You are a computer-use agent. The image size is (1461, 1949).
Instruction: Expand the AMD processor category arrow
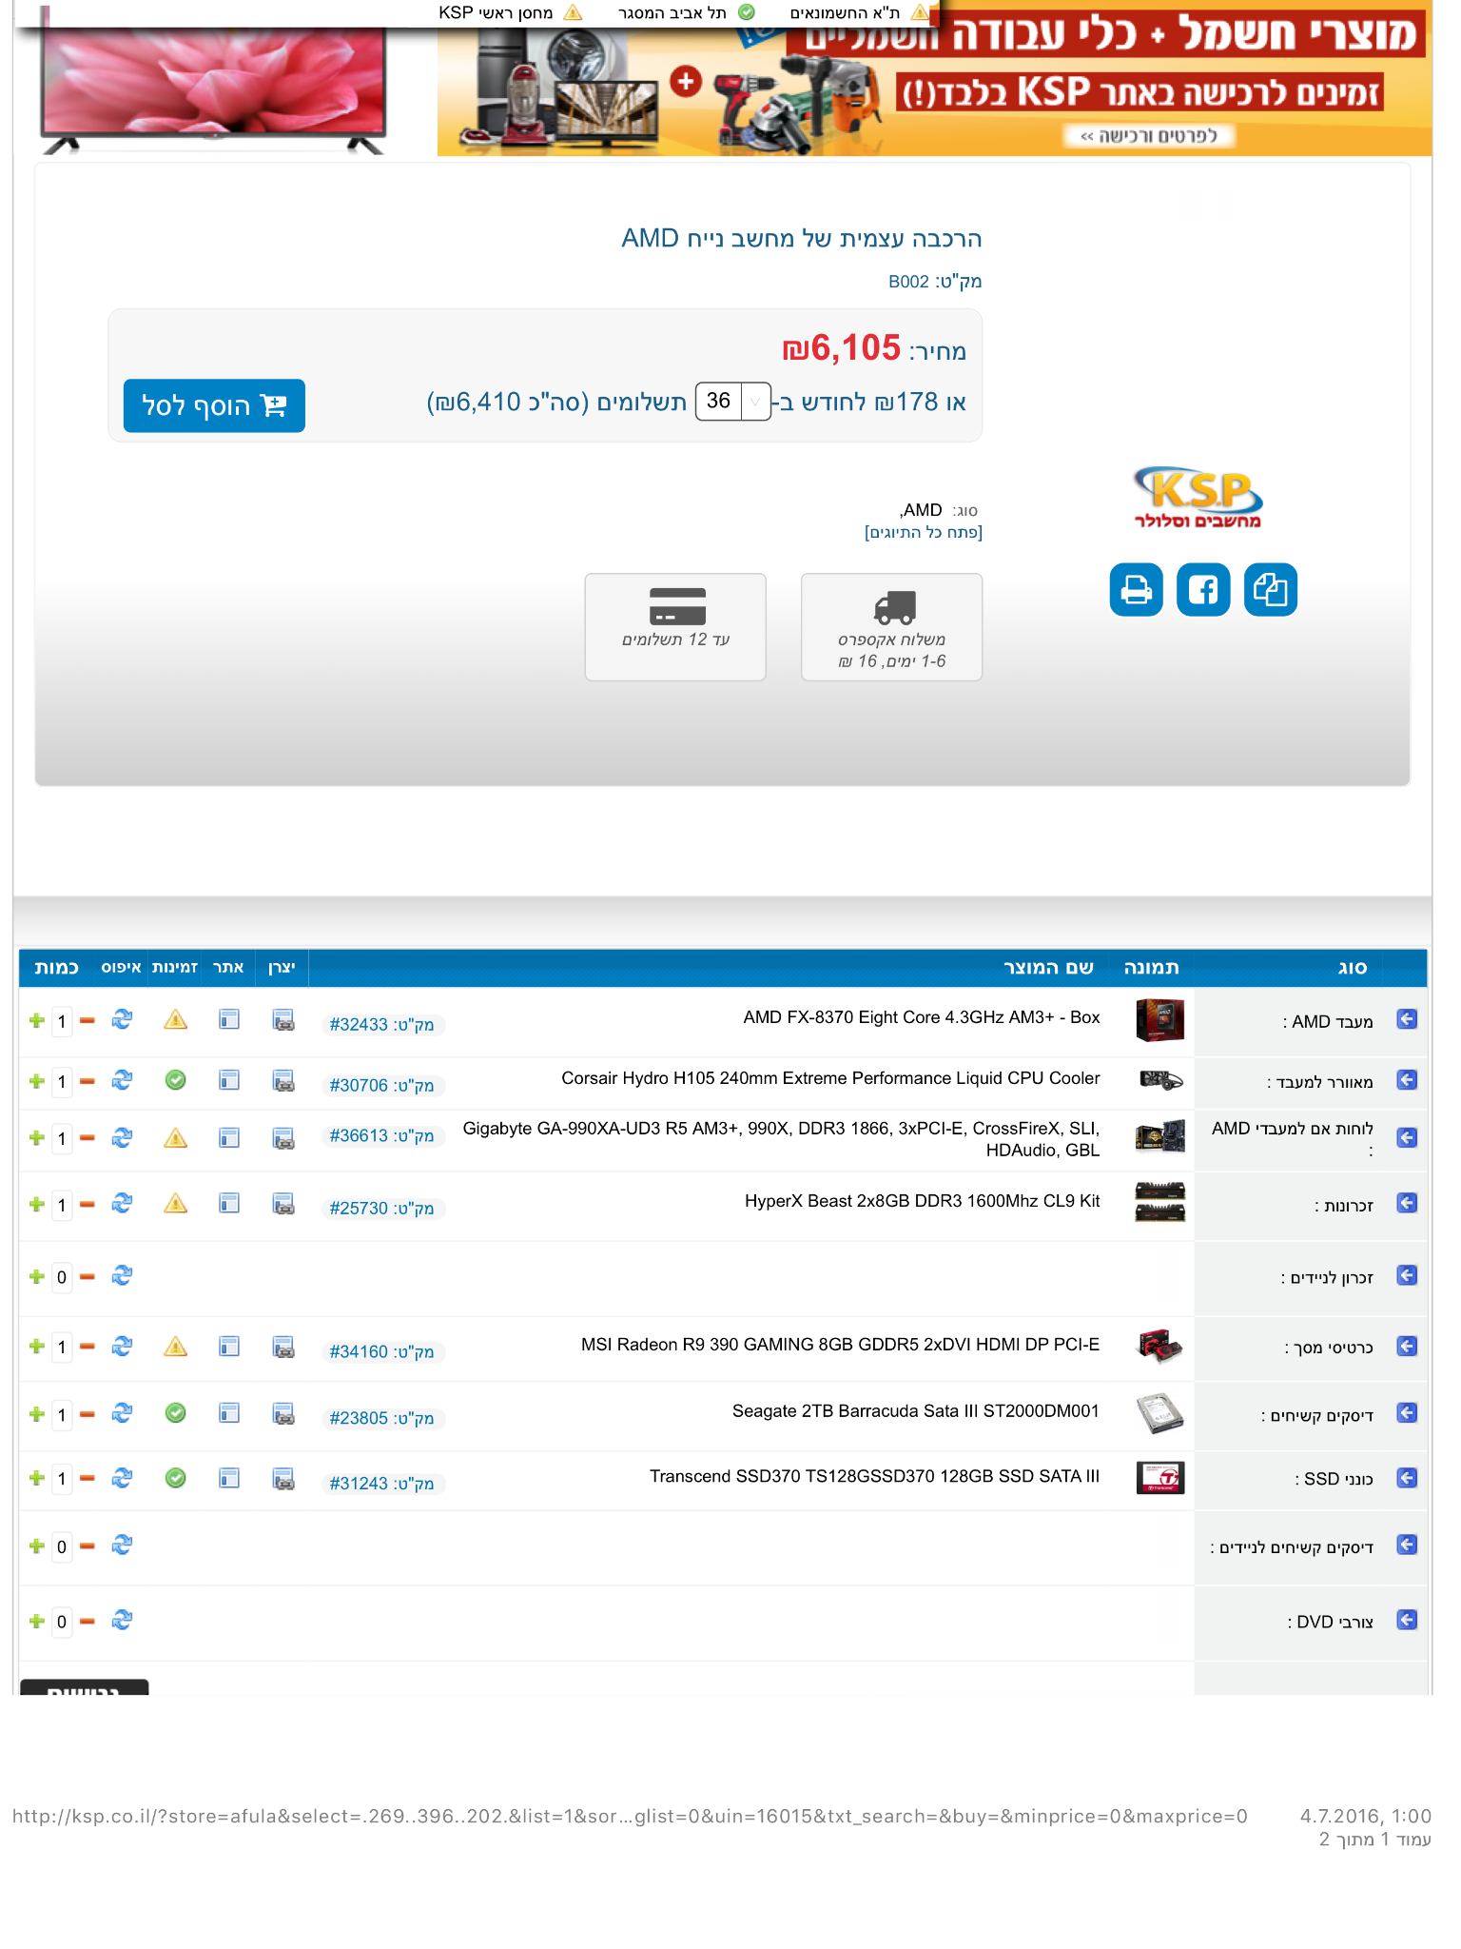[x=1407, y=1019]
